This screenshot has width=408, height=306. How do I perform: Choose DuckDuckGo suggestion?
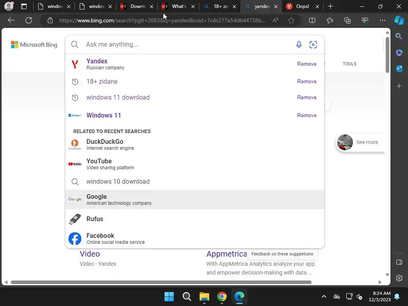[194, 144]
